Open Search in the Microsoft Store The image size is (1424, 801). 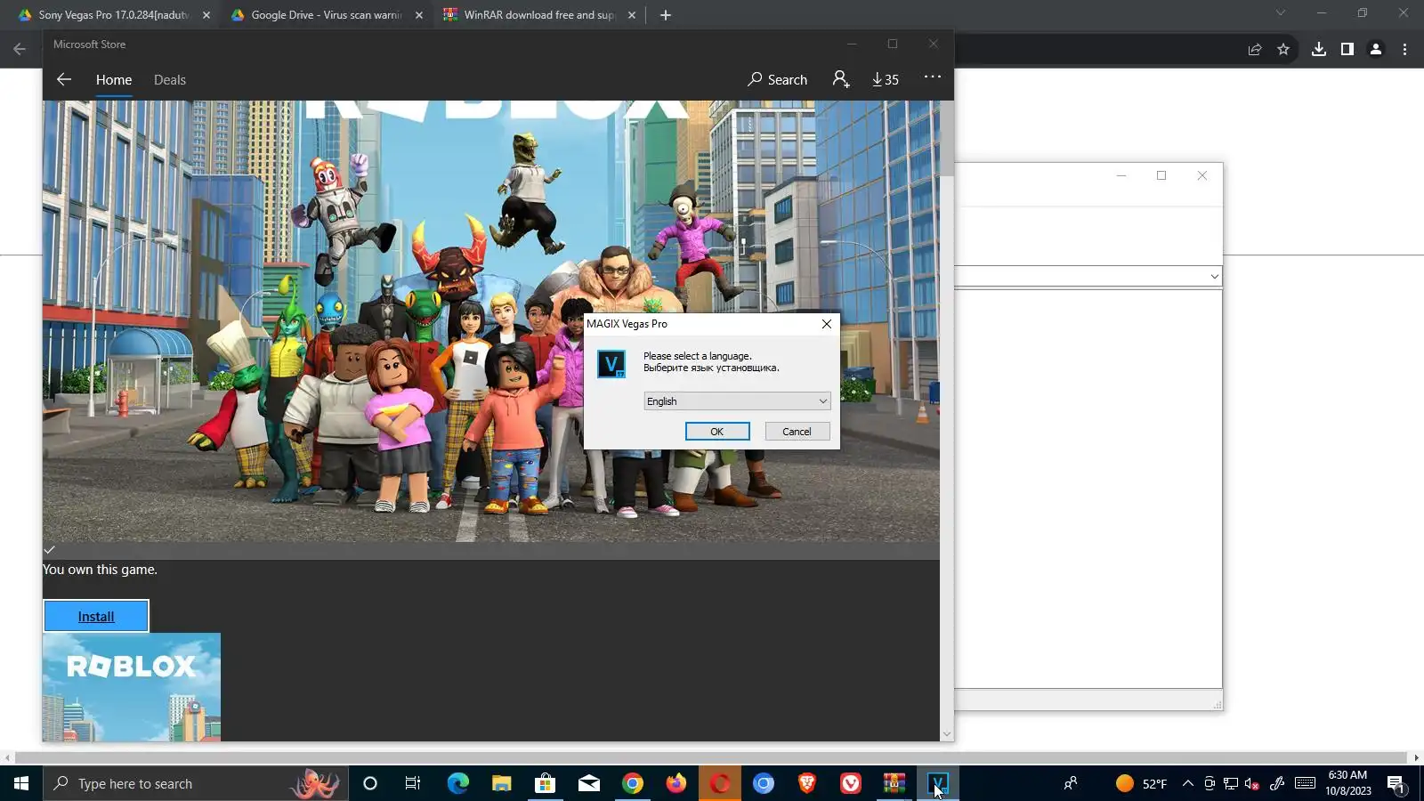point(778,79)
